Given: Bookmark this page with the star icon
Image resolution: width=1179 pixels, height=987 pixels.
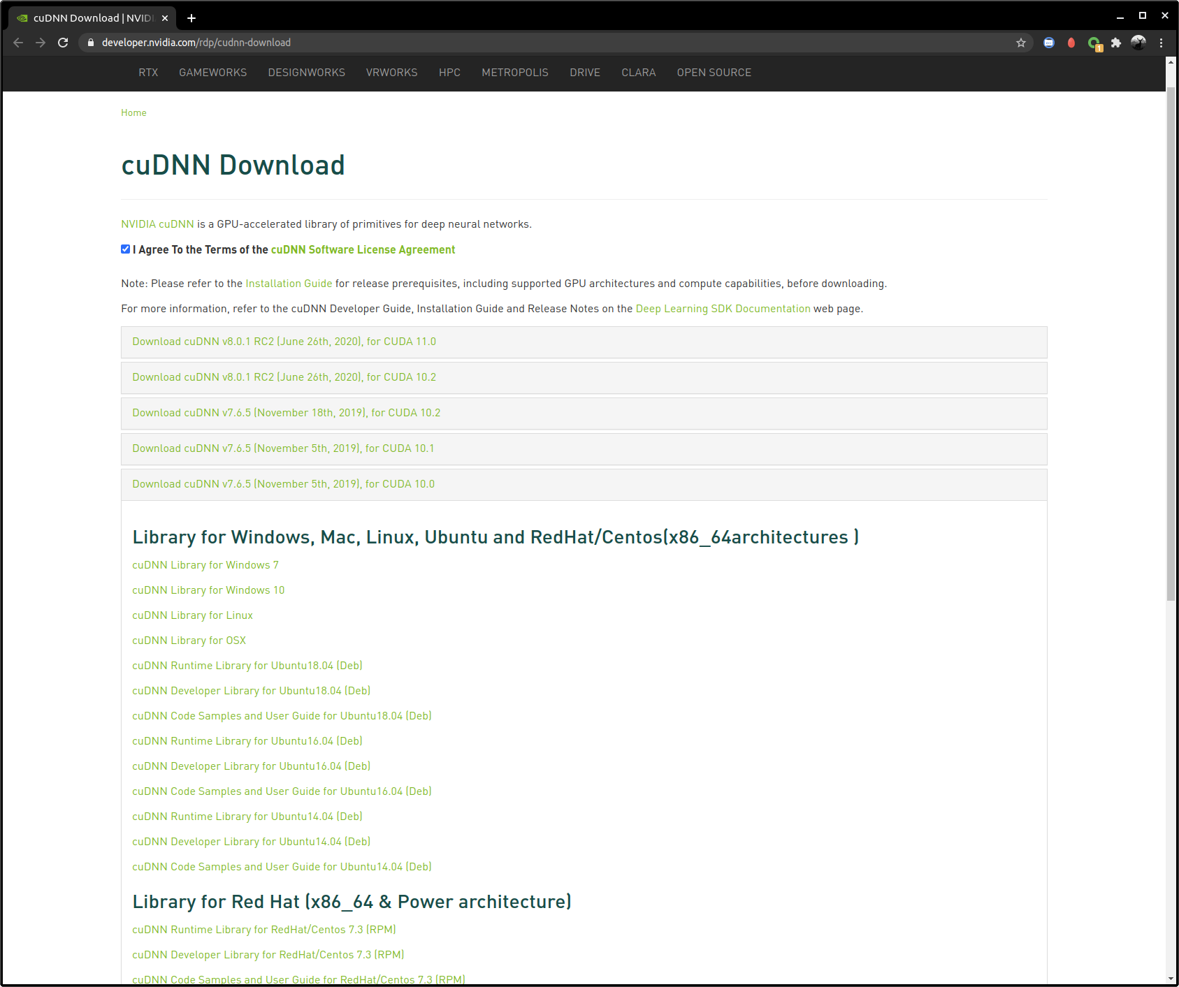Looking at the screenshot, I should (1021, 43).
